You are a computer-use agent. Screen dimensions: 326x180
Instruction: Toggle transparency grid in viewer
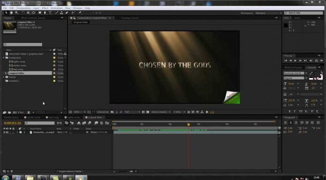tap(148, 112)
